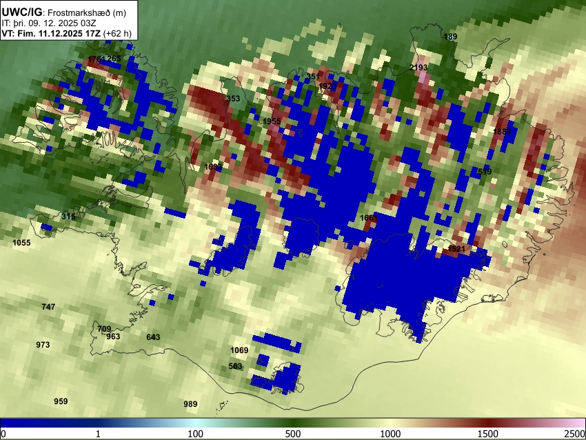Click the 189 value label on the map
Viewport: 586px width, 440px height.
point(450,37)
